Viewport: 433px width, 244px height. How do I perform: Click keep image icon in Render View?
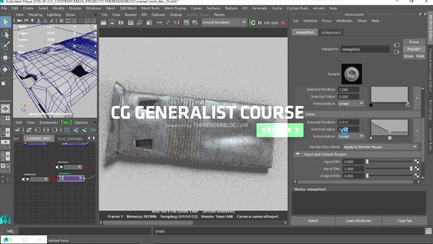(x=186, y=23)
